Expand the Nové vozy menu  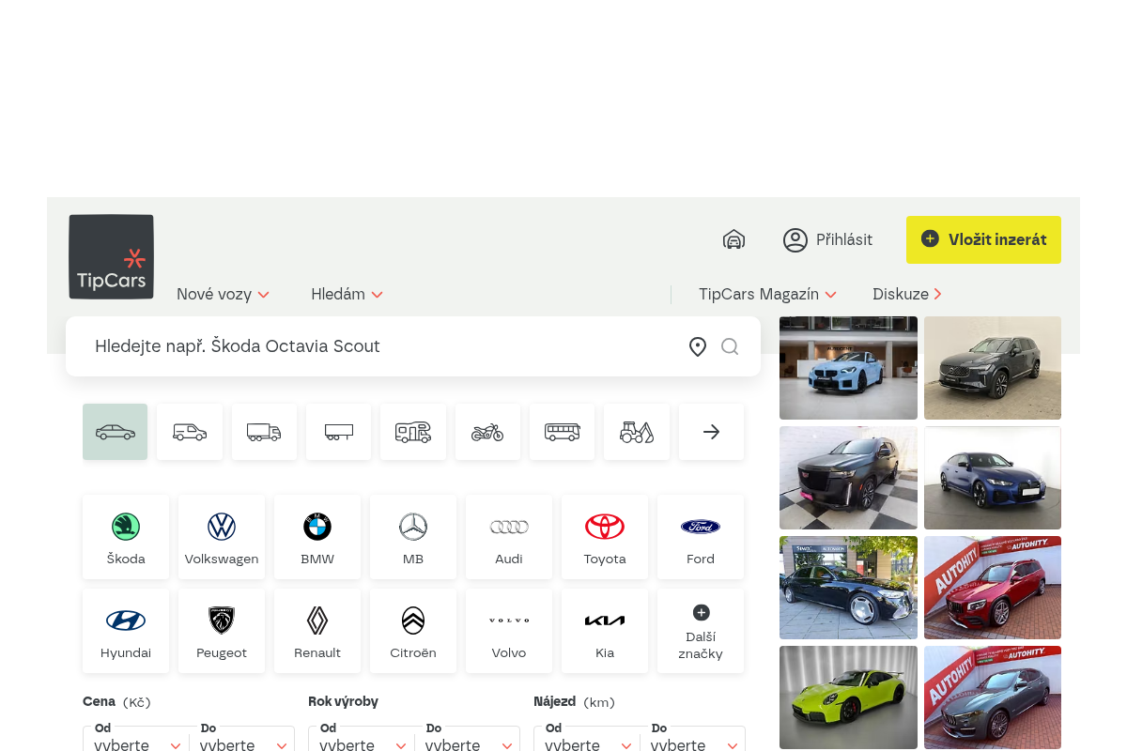(x=224, y=294)
